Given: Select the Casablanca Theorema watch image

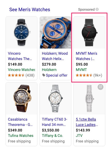Looking at the screenshot, I should (21, 98).
